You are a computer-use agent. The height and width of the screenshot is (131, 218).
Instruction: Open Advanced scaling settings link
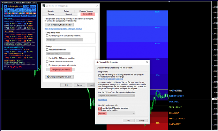click(111, 79)
